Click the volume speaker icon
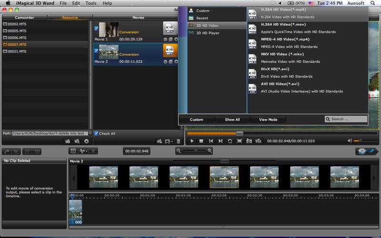The height and width of the screenshot is (238, 381). pyautogui.click(x=350, y=141)
